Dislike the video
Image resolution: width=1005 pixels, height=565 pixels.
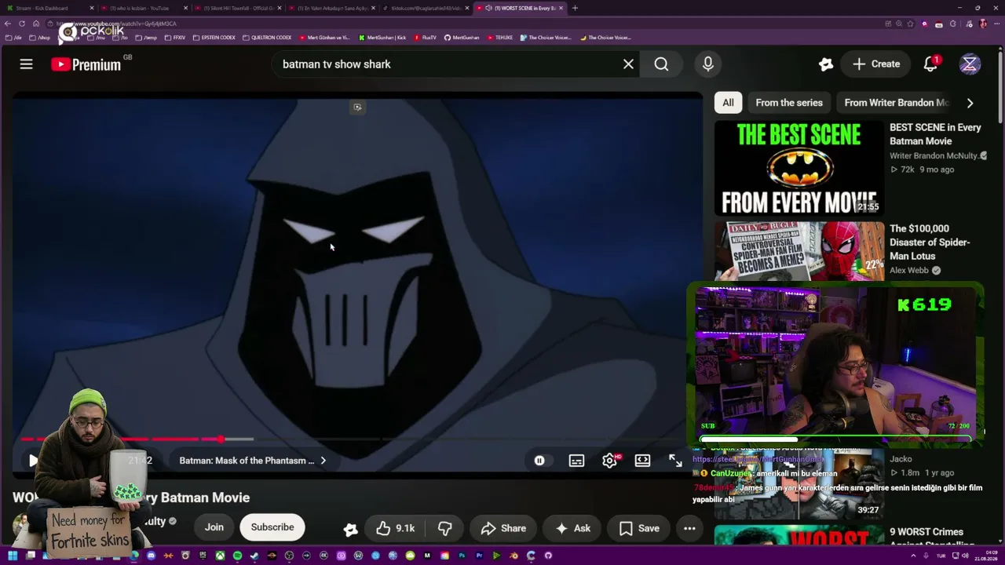(444, 529)
